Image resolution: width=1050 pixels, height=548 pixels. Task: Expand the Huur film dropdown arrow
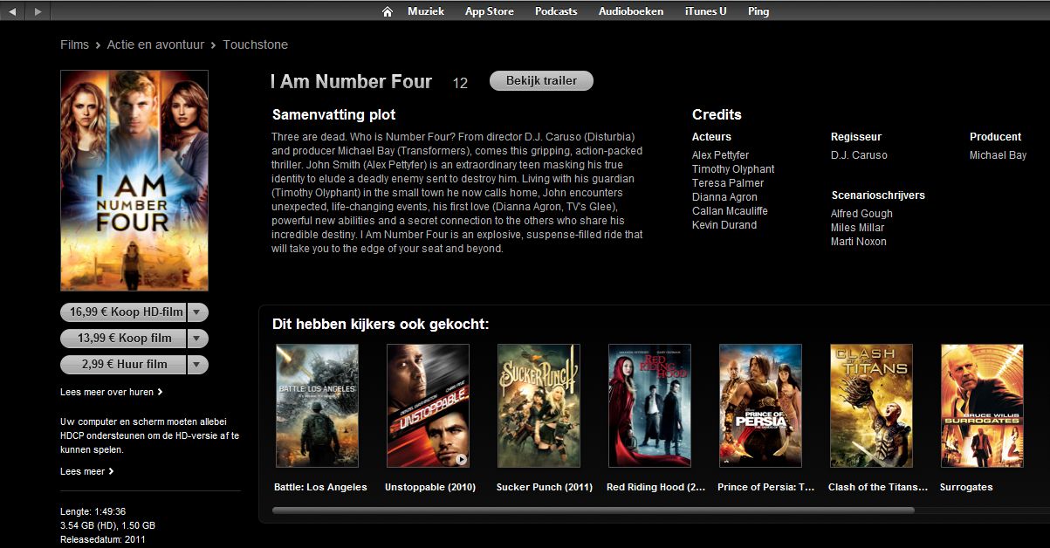coord(198,364)
